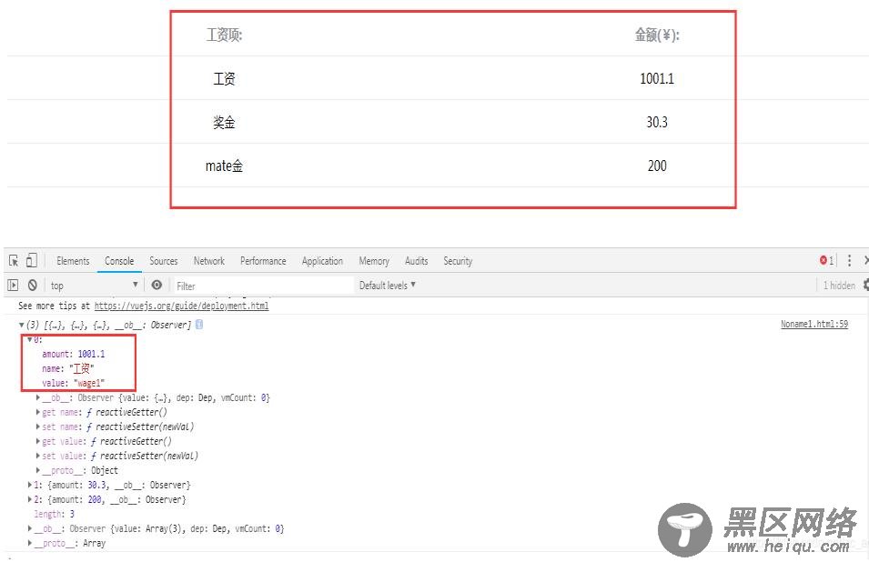869x562 pixels.
Task: Open the Network tab
Action: click(x=209, y=261)
